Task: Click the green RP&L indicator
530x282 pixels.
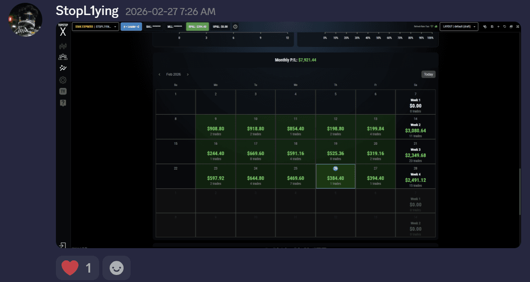Action: [x=197, y=27]
